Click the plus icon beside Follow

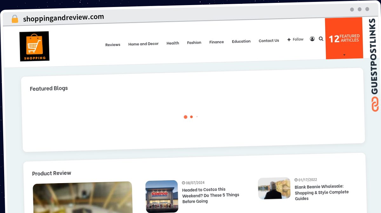click(x=289, y=39)
